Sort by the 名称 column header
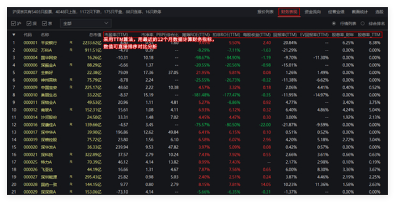The image size is (395, 202). pyautogui.click(x=45, y=35)
